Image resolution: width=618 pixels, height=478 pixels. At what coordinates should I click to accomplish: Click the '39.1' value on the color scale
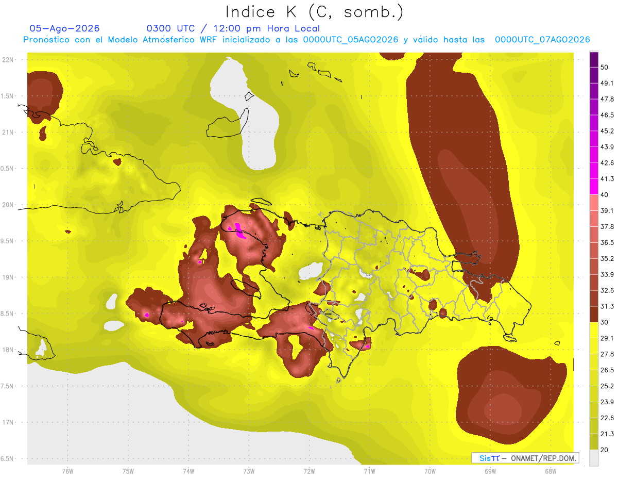[x=607, y=211]
